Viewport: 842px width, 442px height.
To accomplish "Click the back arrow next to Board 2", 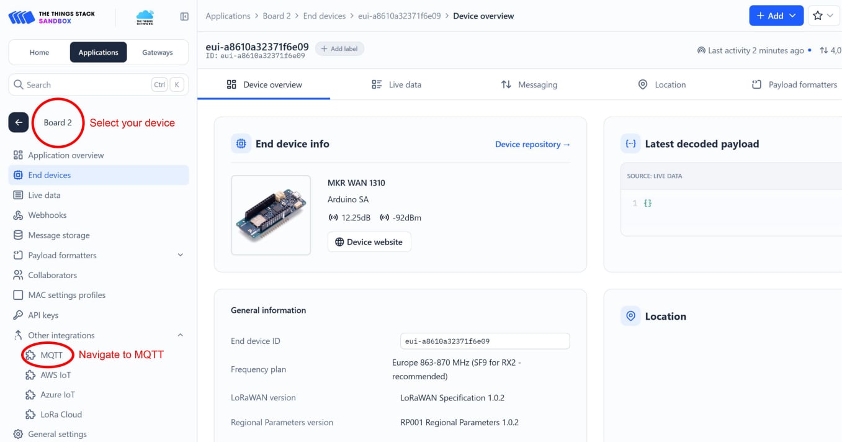I will point(18,122).
